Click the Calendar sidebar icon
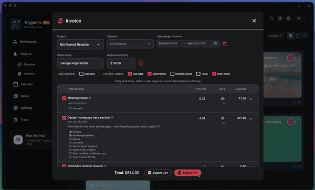 pyautogui.click(x=15, y=84)
